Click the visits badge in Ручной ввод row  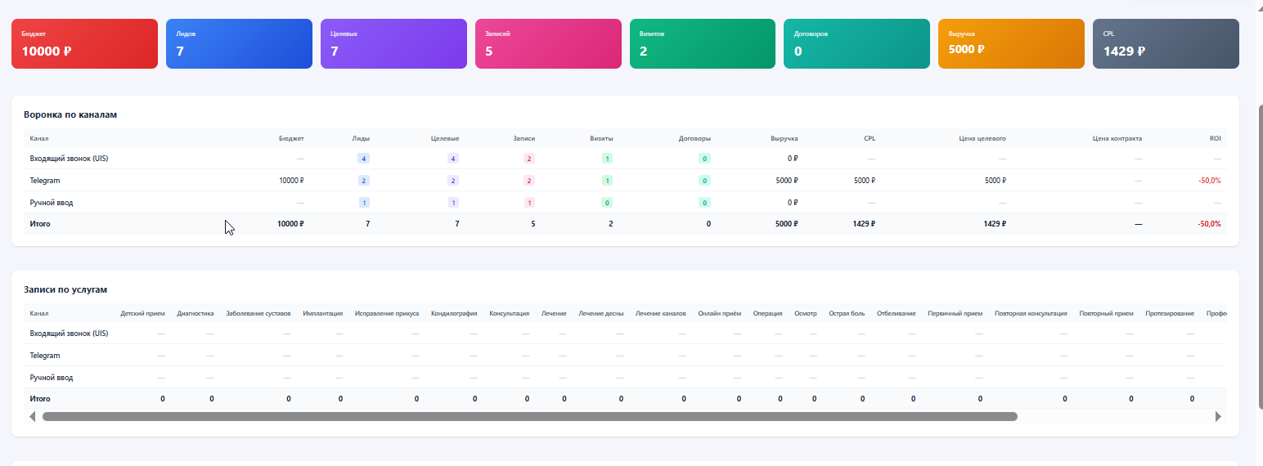point(607,203)
